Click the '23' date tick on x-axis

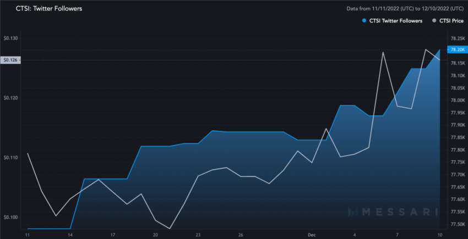[198, 235]
